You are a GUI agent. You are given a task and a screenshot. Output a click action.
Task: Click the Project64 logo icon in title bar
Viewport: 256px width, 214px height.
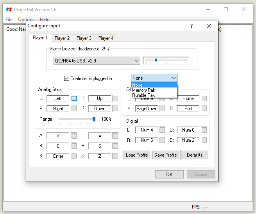(9, 10)
